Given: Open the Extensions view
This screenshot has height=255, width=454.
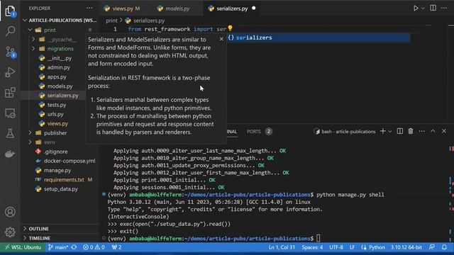Looking at the screenshot, I should (x=10, y=93).
